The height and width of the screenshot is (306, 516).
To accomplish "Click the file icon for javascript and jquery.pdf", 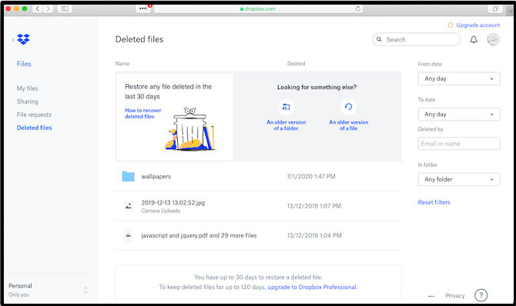I will click(x=129, y=236).
